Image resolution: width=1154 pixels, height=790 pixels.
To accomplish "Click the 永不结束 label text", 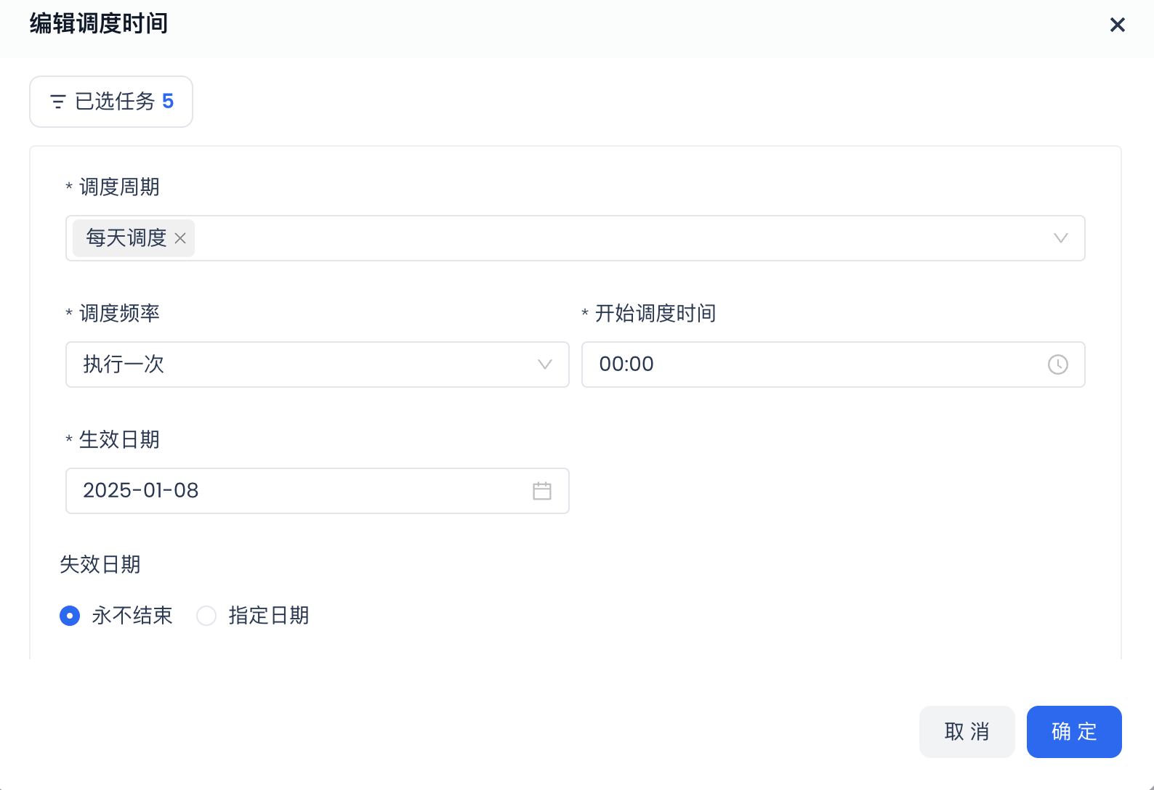I will tap(132, 616).
